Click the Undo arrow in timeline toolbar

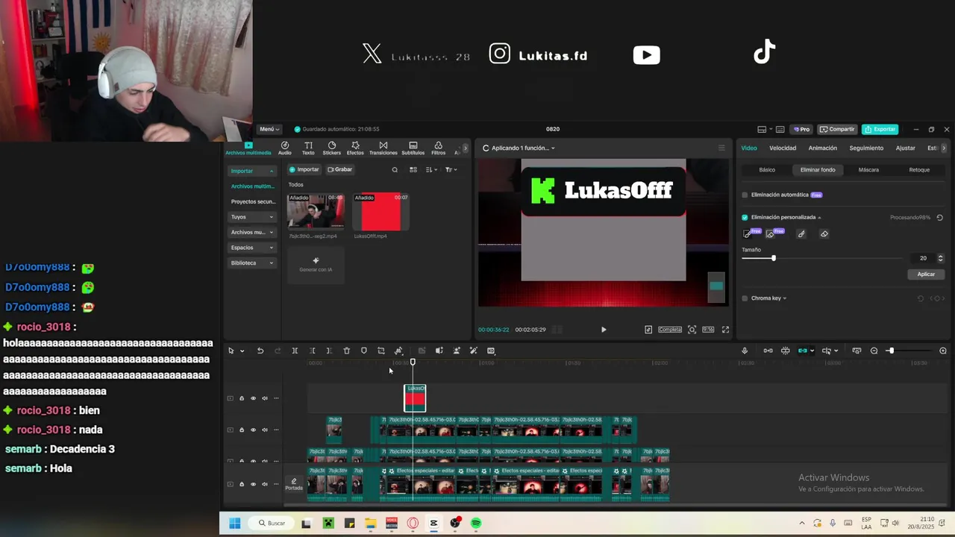point(260,351)
